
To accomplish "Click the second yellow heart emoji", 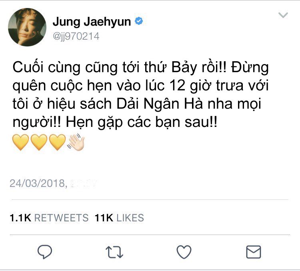I will (x=39, y=142).
